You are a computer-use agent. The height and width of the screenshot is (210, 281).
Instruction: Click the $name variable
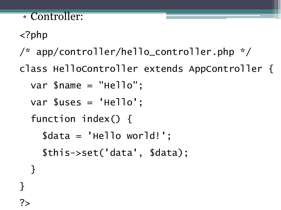click(x=67, y=85)
